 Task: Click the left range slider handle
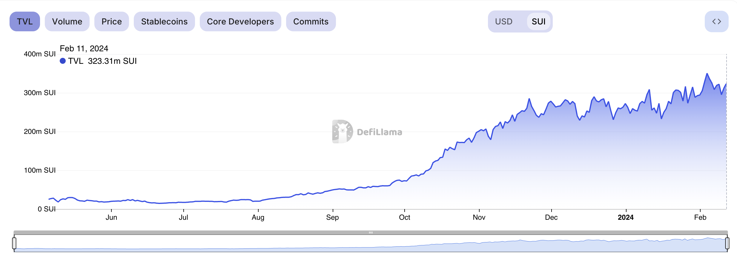[x=14, y=243]
